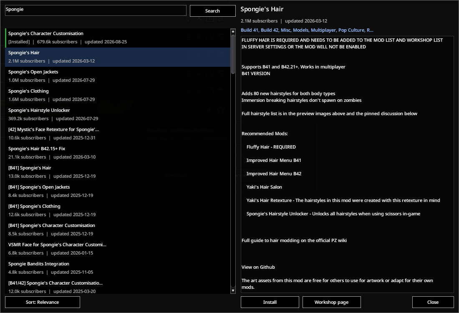
Task: Close the mod browser dialog
Action: coord(433,302)
